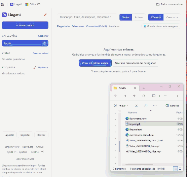Open the Office 365 bookmark
The image size is (187, 177).
click(x=33, y=4)
